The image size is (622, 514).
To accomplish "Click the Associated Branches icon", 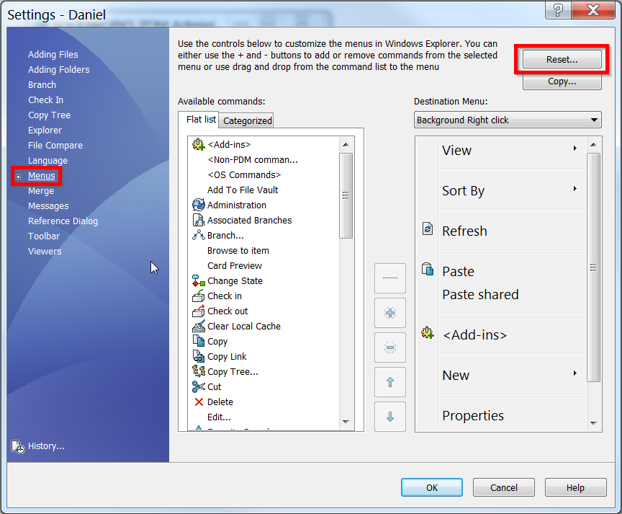I will click(199, 220).
